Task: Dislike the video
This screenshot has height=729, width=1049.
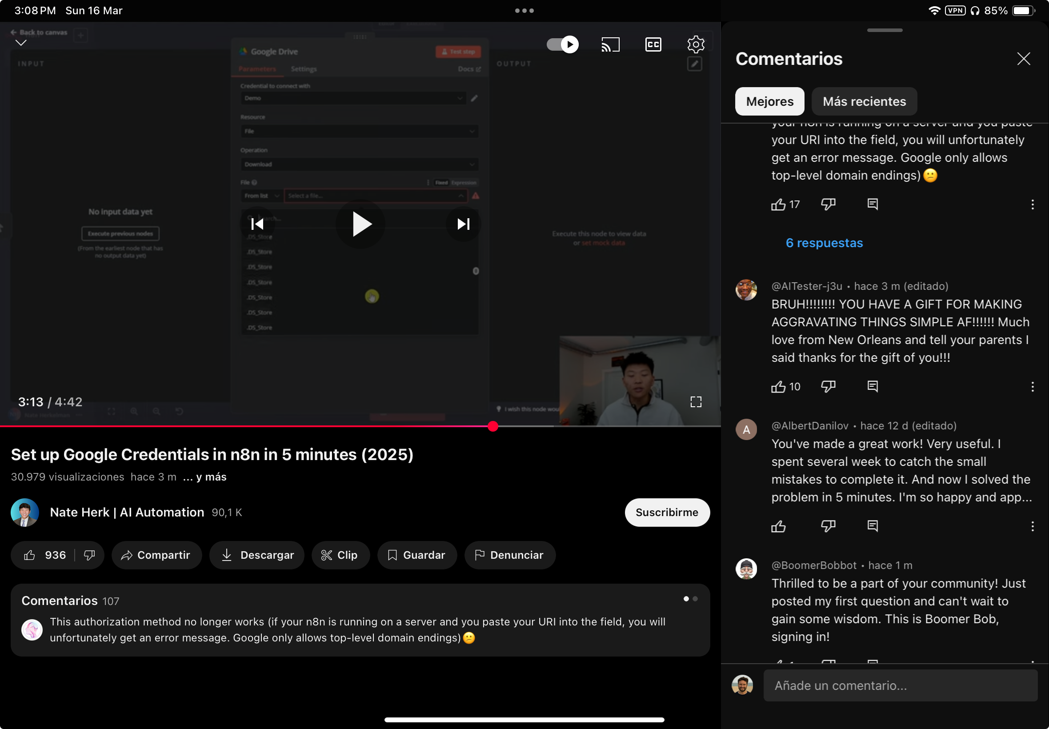Action: 89,555
